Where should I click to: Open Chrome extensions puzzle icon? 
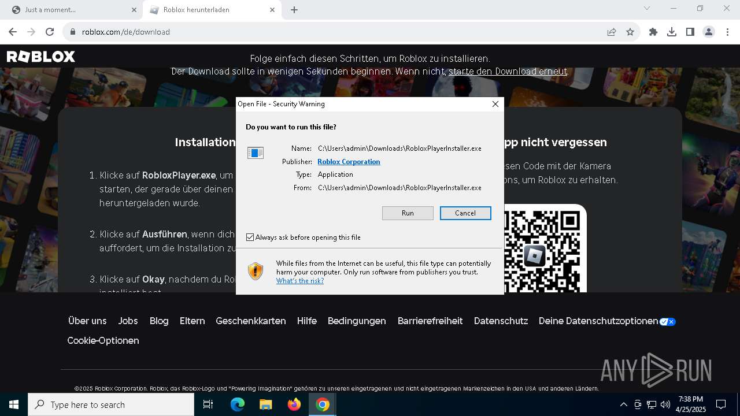(x=653, y=32)
